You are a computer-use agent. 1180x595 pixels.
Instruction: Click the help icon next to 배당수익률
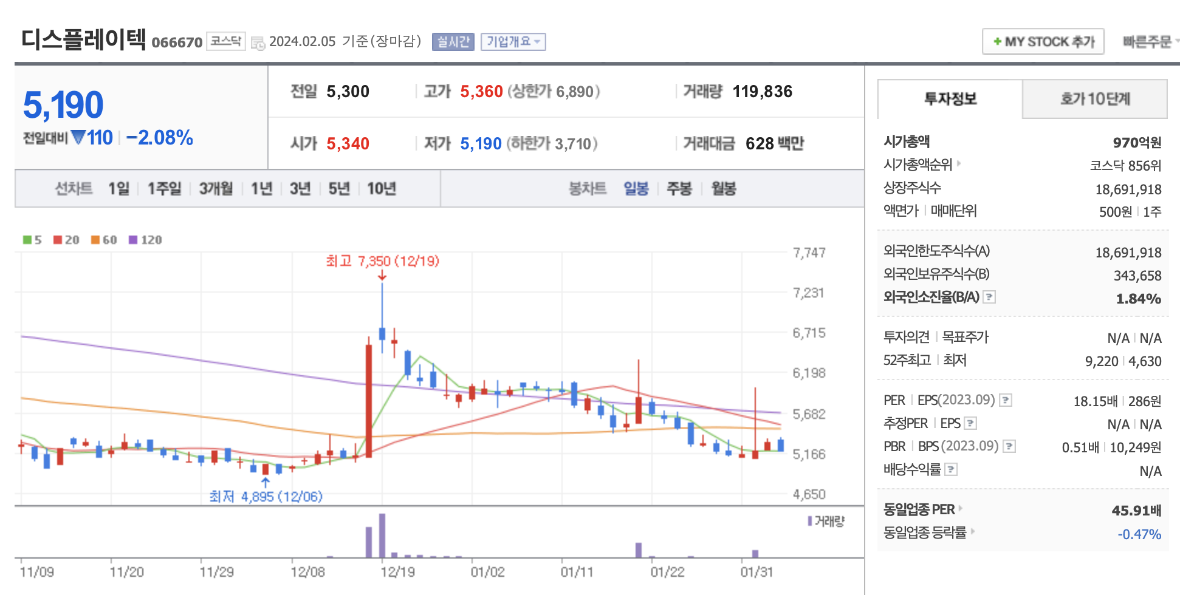tap(952, 469)
